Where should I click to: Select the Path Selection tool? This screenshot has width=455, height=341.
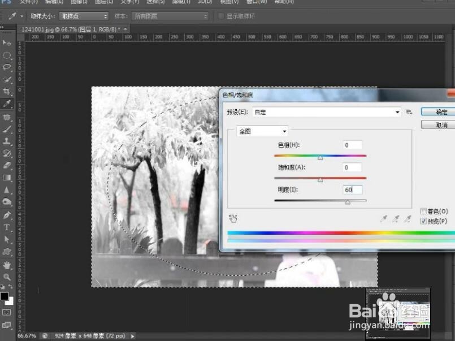tap(6, 239)
